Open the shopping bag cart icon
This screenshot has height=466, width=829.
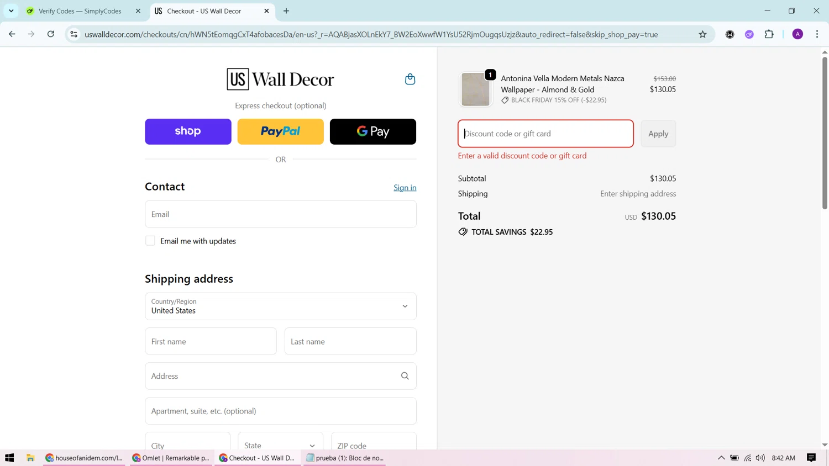pyautogui.click(x=410, y=79)
